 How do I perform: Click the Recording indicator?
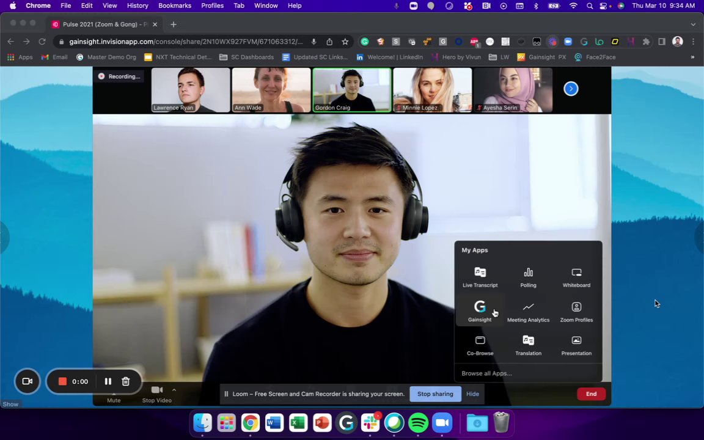coord(119,76)
